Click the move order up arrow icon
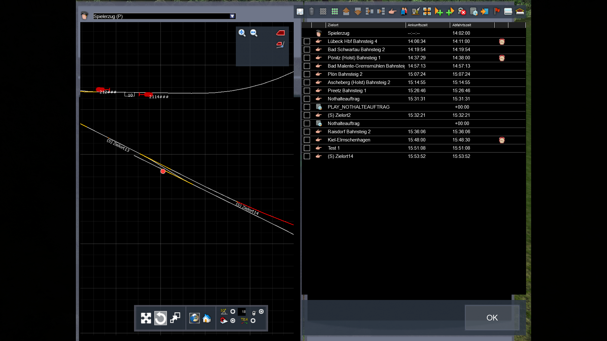The width and height of the screenshot is (607, 341). pyautogui.click(x=346, y=12)
